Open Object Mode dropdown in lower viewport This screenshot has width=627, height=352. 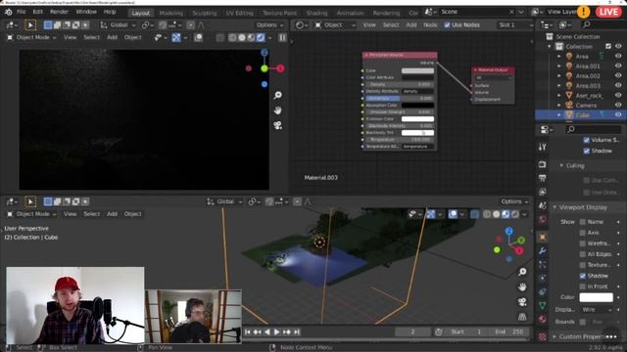coord(32,214)
